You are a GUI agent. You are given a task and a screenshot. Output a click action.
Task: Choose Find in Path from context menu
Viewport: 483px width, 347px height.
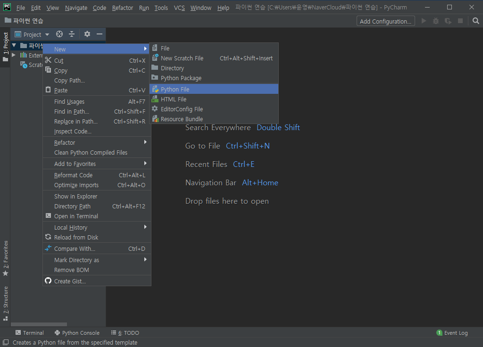97,111
